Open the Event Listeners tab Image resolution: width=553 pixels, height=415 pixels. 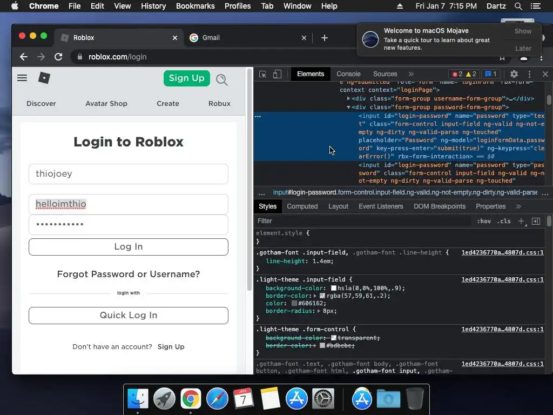[x=381, y=206]
